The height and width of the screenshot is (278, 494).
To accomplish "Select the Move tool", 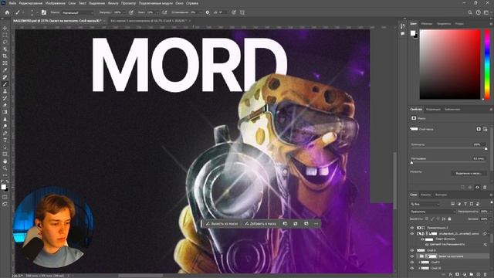I will 5,28.
